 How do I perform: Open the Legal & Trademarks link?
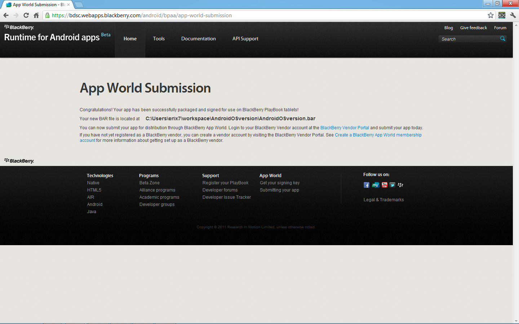coord(383,200)
